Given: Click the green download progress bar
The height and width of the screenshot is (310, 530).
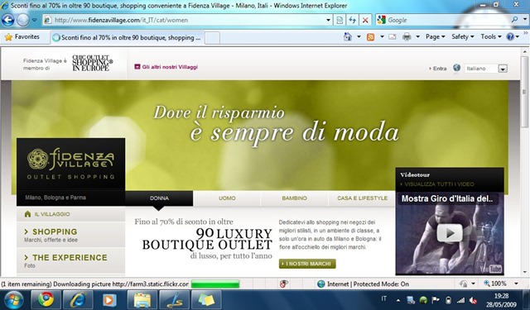Looking at the screenshot, I should tap(215, 284).
